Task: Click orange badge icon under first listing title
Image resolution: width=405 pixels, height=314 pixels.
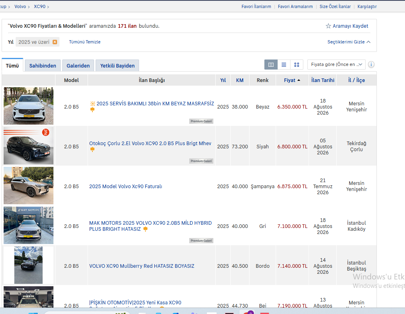Action: pos(92,110)
